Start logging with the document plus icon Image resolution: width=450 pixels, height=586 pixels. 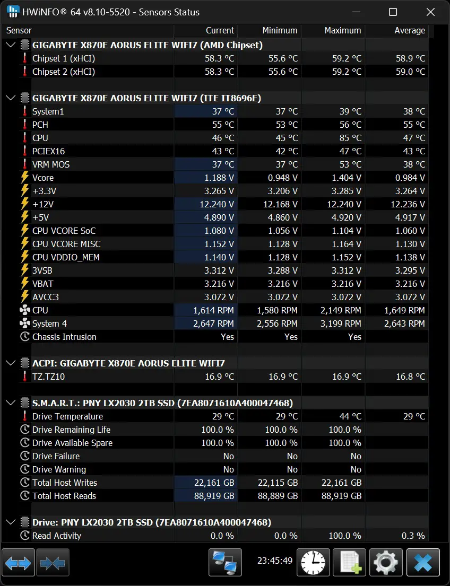point(349,563)
